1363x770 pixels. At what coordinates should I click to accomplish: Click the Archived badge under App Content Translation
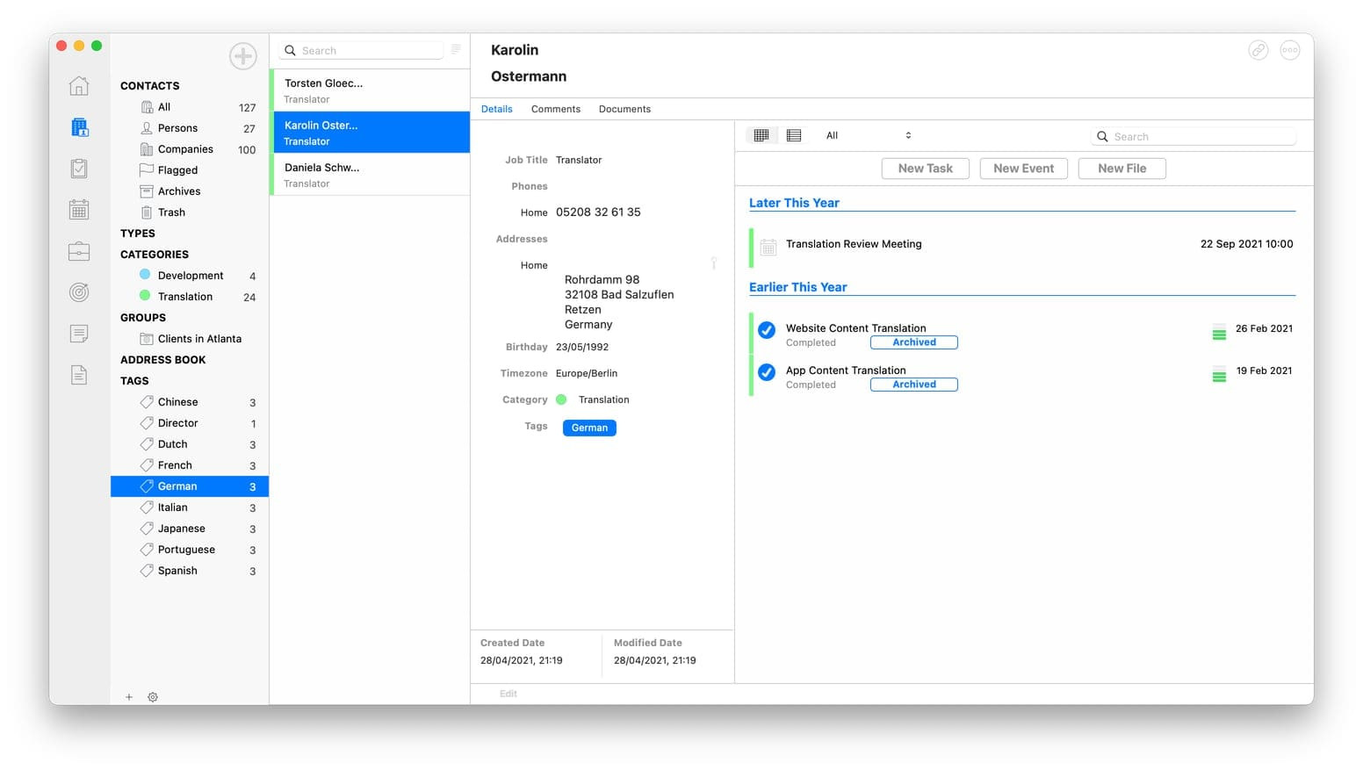click(x=914, y=385)
